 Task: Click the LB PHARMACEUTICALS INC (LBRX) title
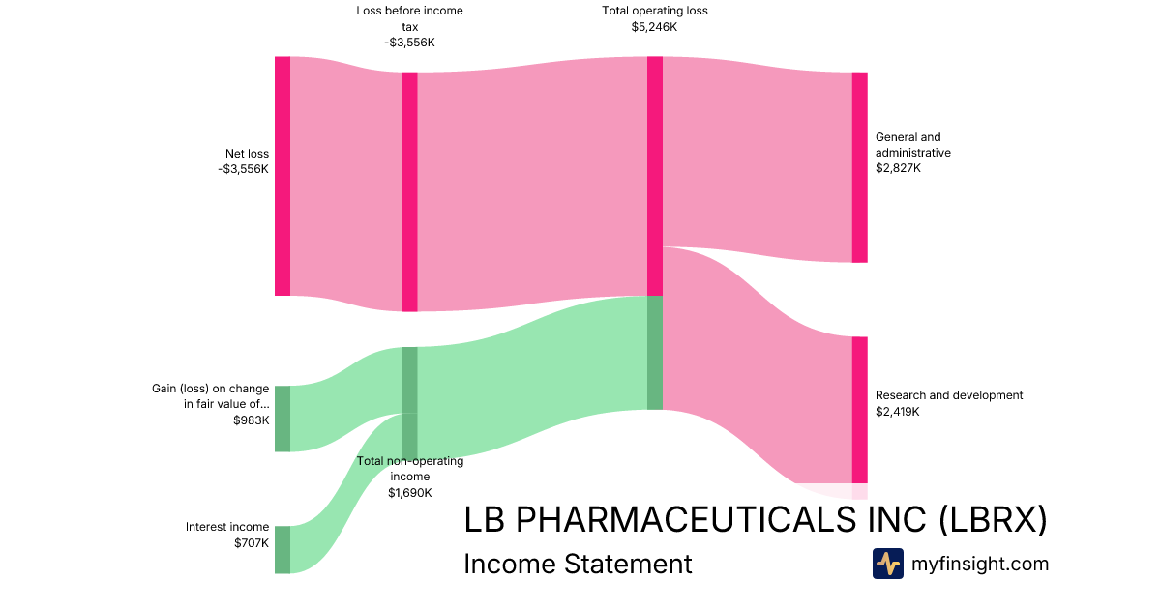pyautogui.click(x=756, y=520)
